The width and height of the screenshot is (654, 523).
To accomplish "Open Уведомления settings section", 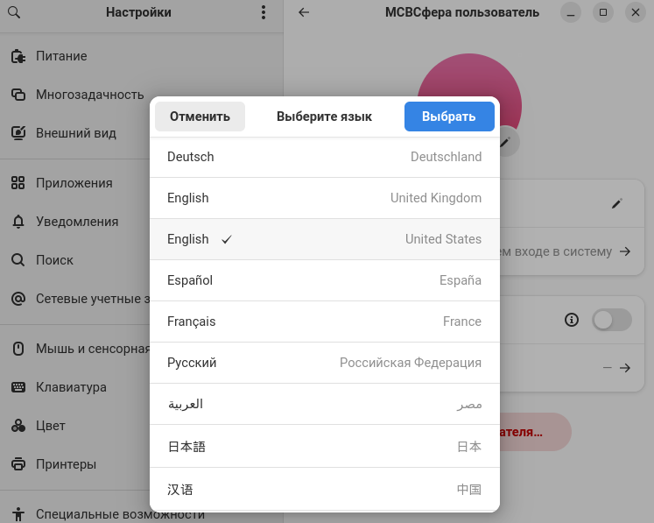I will 142,222.
